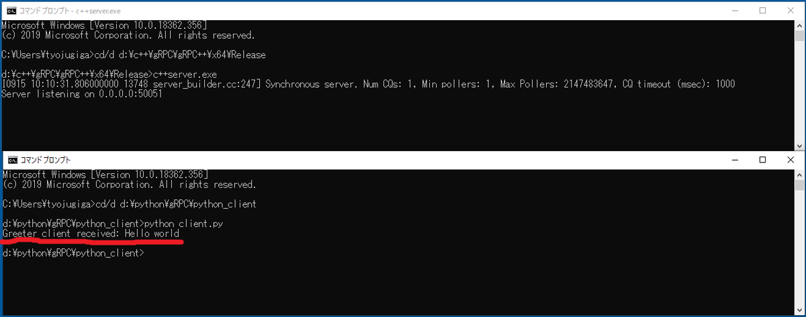Viewport: 806px width, 317px height.
Task: Click the cmd icon in the c++server.exe title bar
Action: point(11,10)
